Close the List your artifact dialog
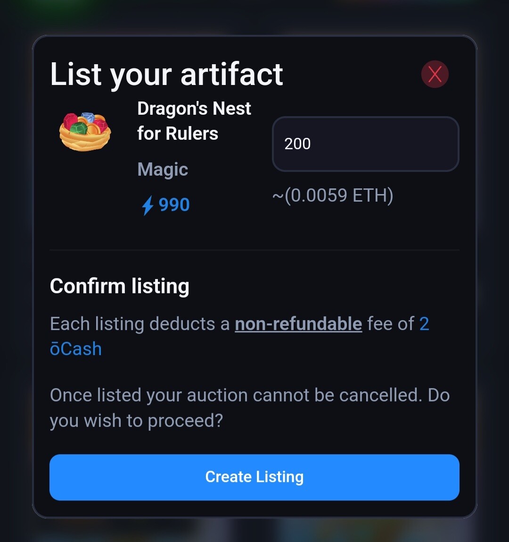 pos(435,74)
